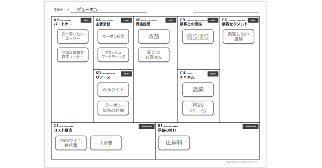Click the What? badge in リソース section
322x168 pixels.
click(126, 74)
